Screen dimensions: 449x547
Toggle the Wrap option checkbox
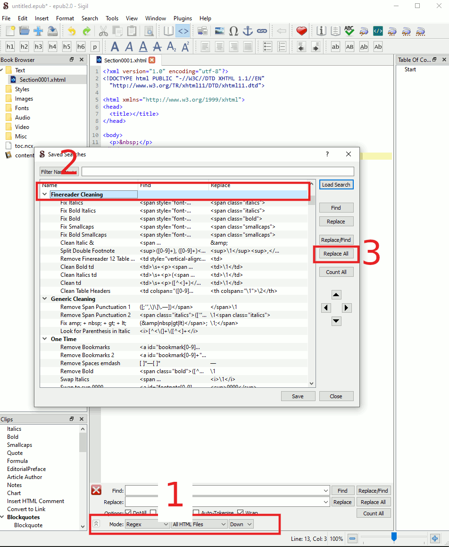[x=241, y=513]
